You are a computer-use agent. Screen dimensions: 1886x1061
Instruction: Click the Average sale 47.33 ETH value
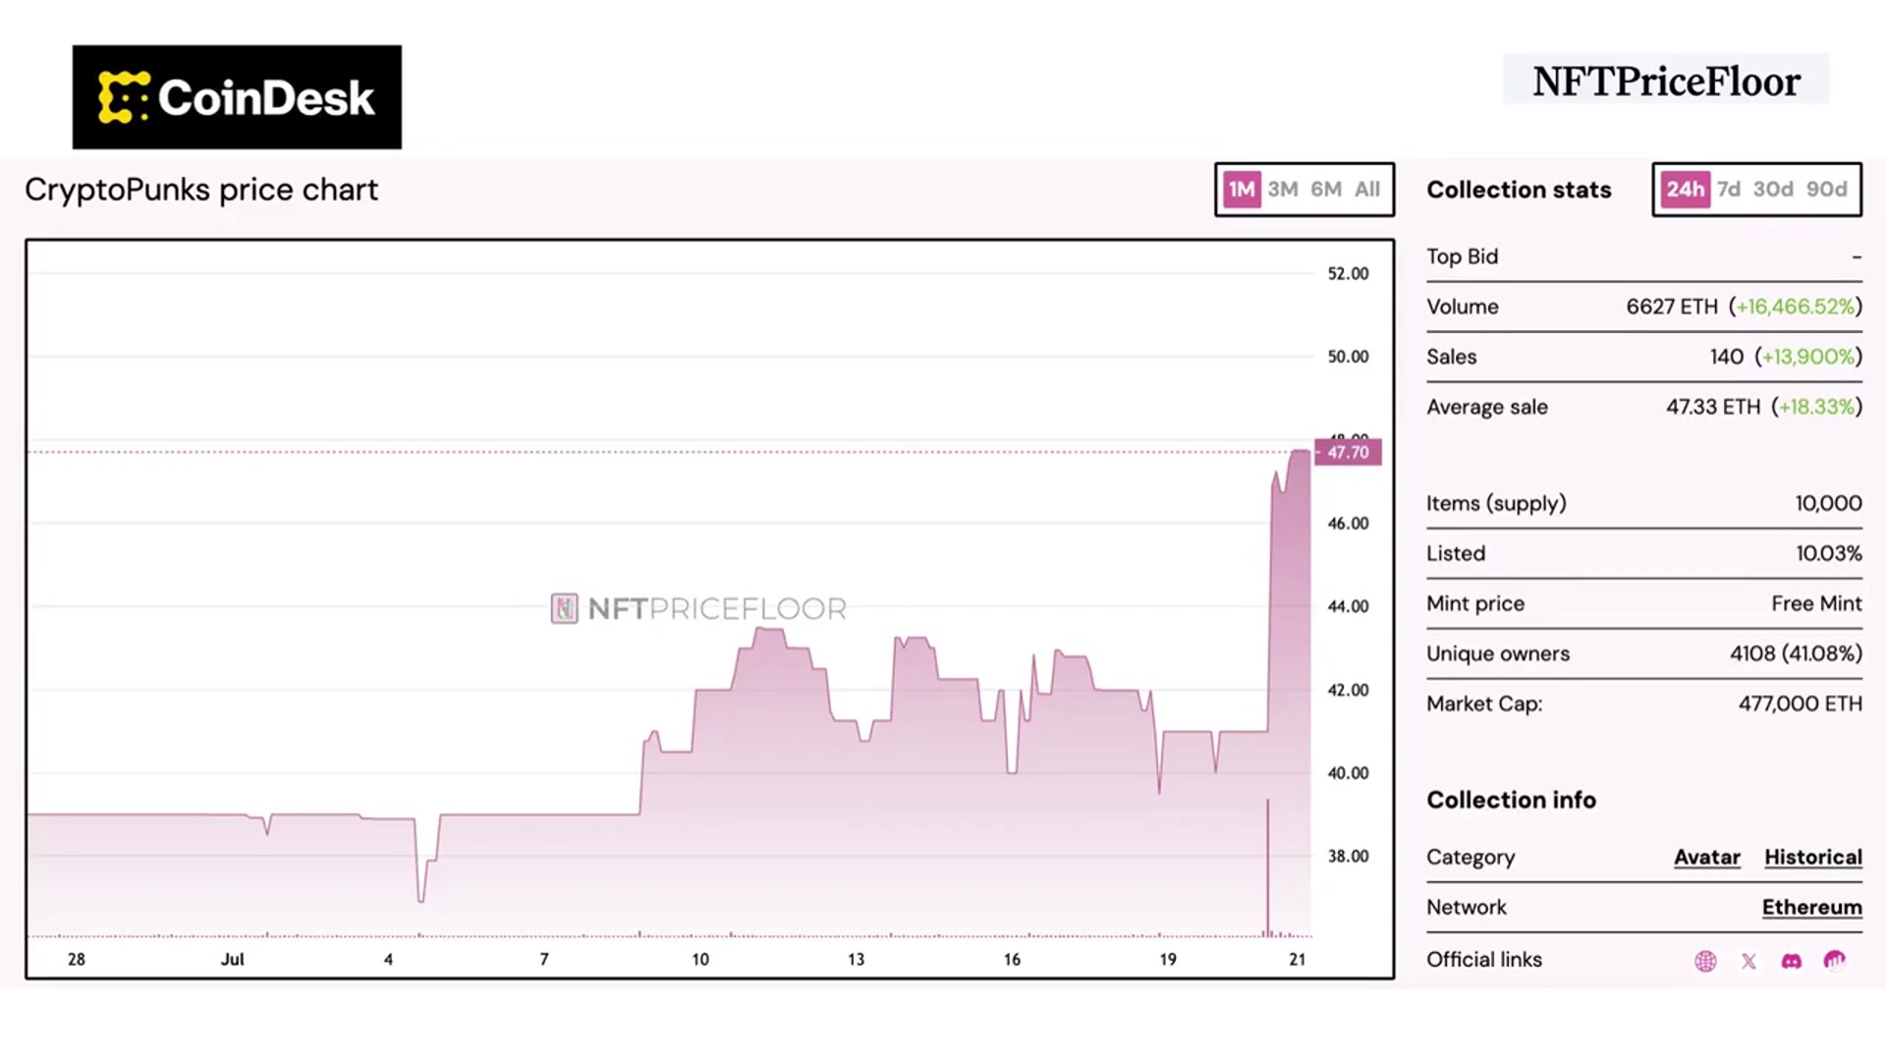tap(1713, 407)
